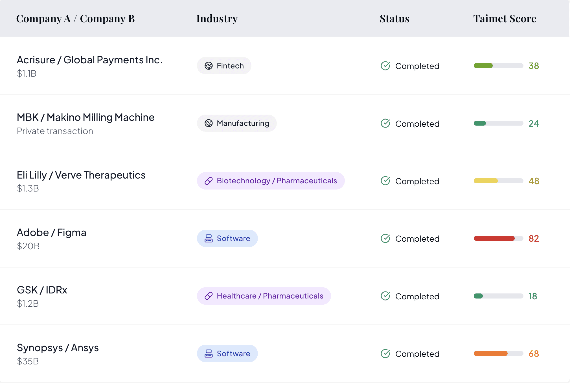Image resolution: width=570 pixels, height=383 pixels.
Task: Click the Taimet score value 48
Action: coord(534,181)
